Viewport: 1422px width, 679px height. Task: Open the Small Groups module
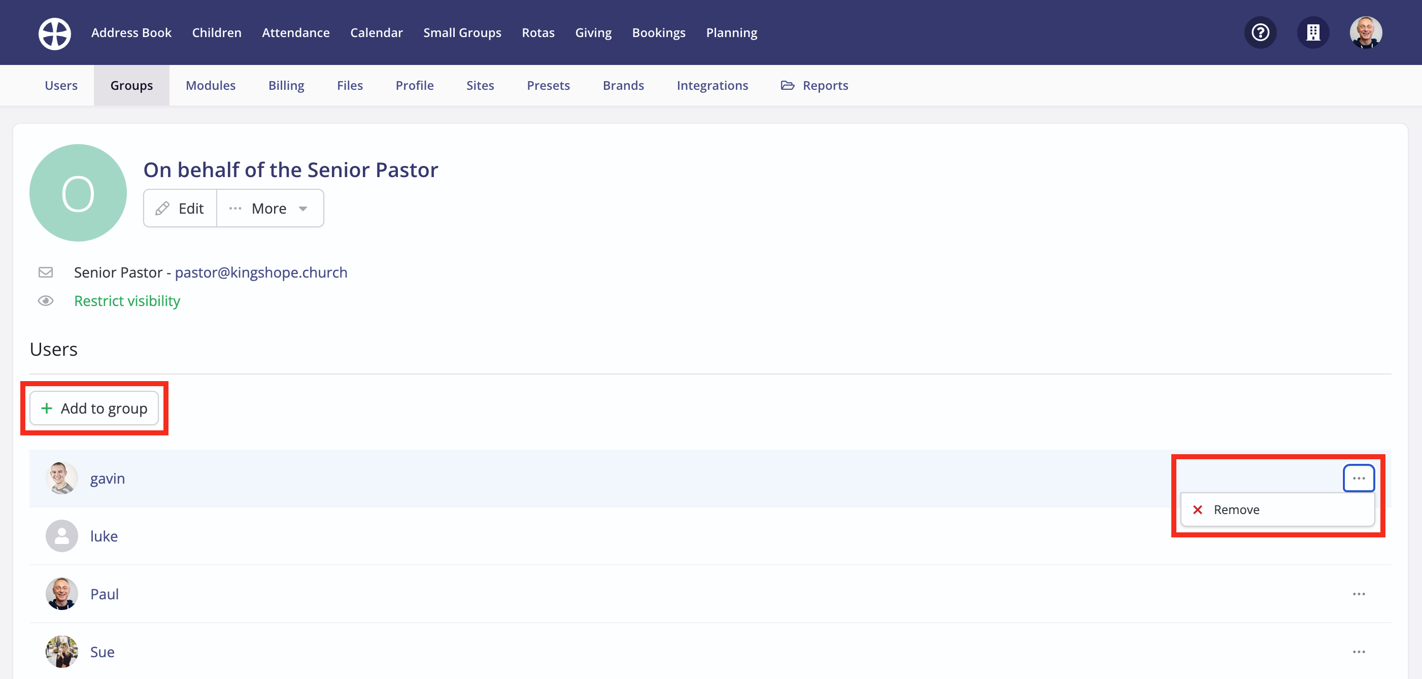pyautogui.click(x=462, y=32)
